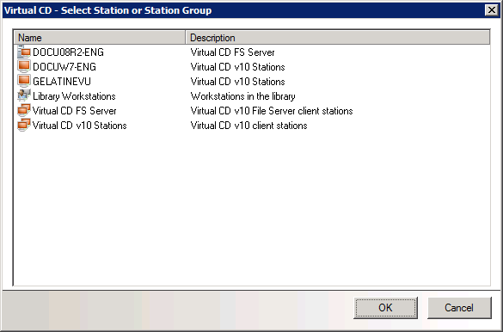Select the Virtual CD v10 Stations name entry

pos(80,126)
